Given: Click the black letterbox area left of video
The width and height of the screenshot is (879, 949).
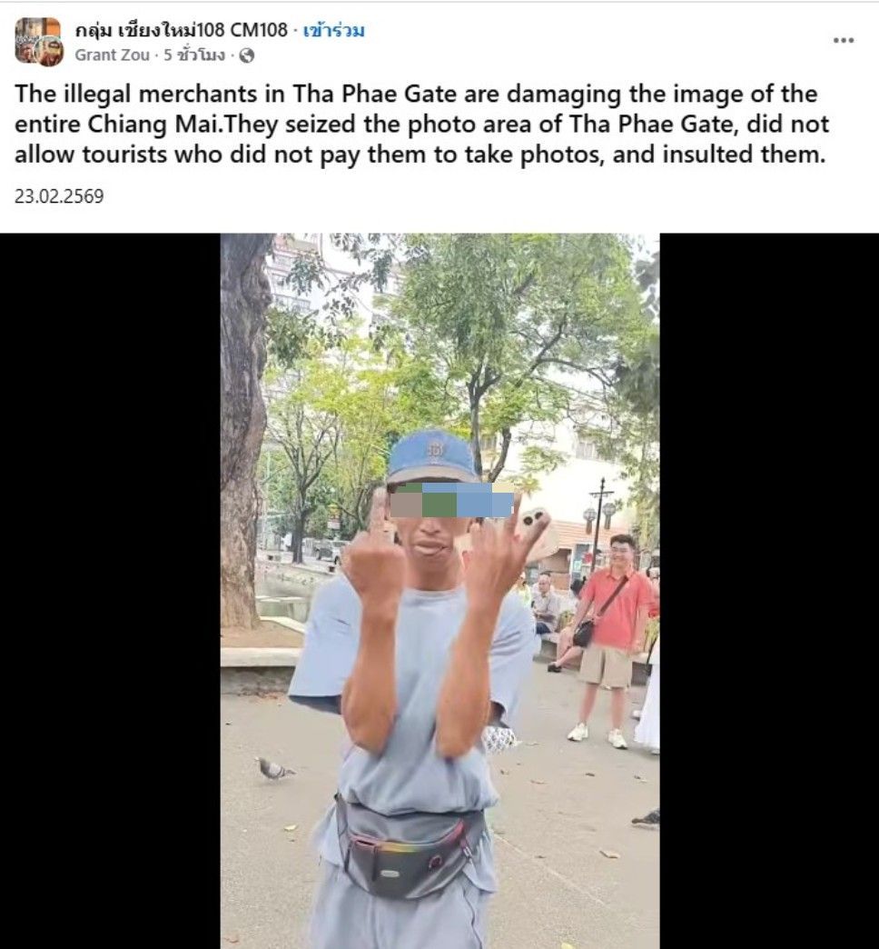Looking at the screenshot, I should [110, 591].
